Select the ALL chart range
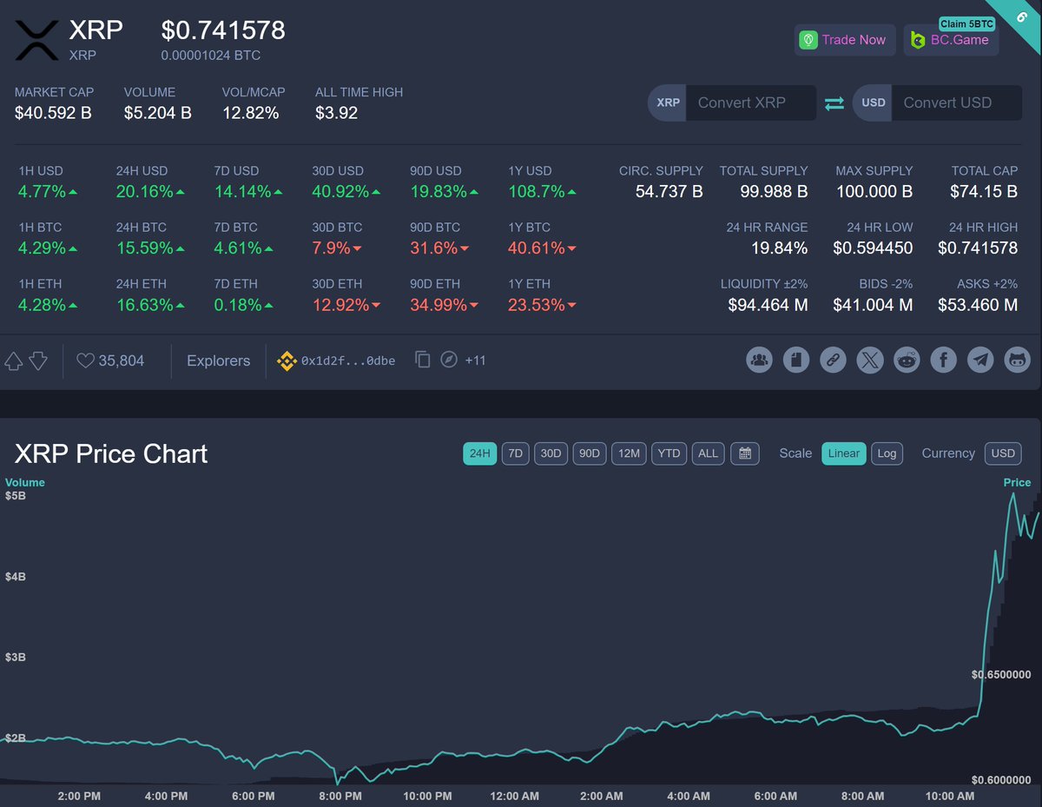Viewport: 1042px width, 807px height. click(709, 453)
